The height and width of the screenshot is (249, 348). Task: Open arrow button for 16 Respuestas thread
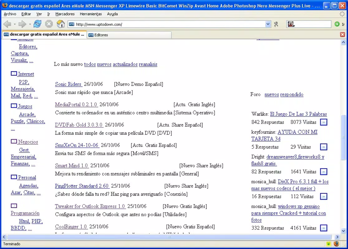click(324, 196)
